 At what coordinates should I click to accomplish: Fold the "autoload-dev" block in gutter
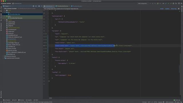(x=48, y=16)
